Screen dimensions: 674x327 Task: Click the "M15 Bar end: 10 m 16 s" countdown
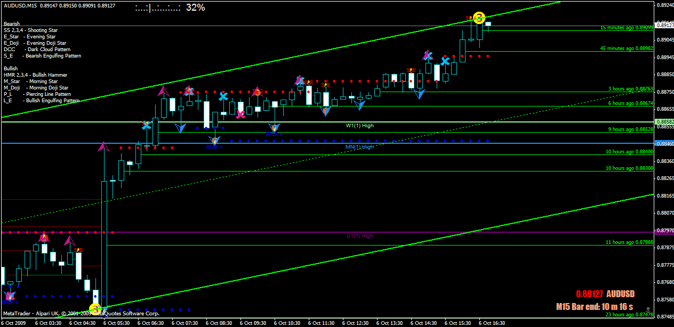[595, 307]
